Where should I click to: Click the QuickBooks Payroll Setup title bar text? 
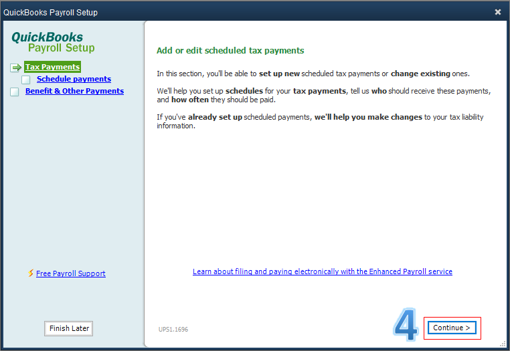pos(50,12)
